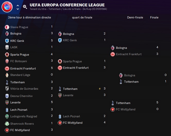Click the UEFA competition logo

(7, 7)
